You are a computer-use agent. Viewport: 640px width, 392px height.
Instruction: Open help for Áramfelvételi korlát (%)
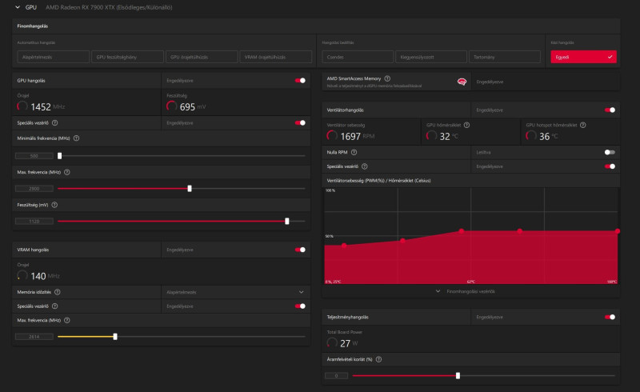coord(378,359)
